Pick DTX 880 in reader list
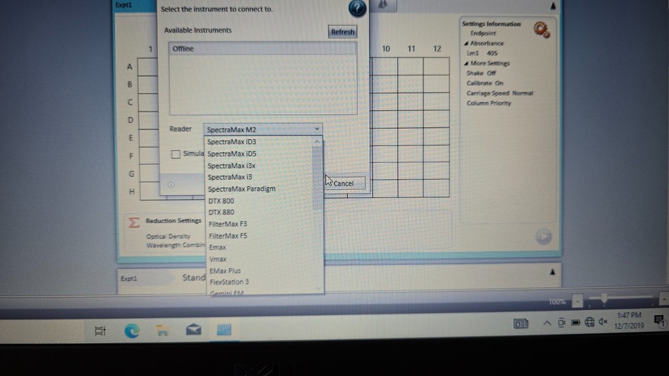669x376 pixels. (x=221, y=212)
